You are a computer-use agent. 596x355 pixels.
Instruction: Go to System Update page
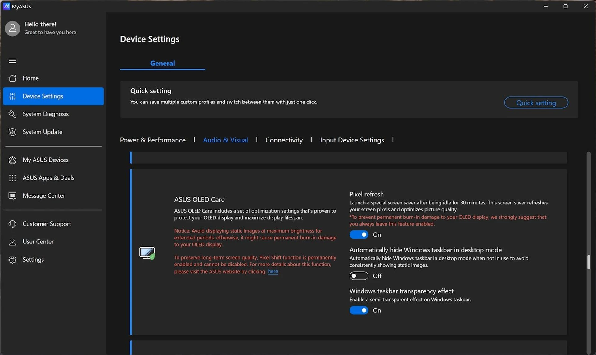(53, 132)
